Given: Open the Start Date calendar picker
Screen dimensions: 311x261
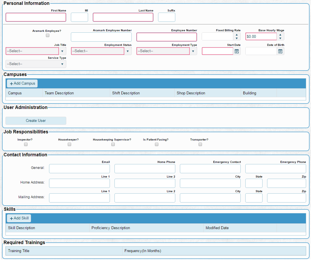Looking at the screenshot, I should [x=237, y=51].
